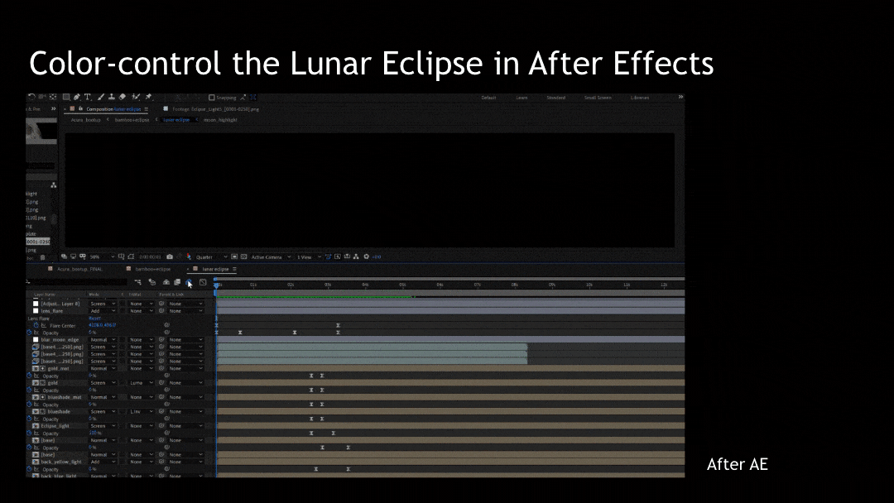Click the shy layers icon in timeline
The width and height of the screenshot is (894, 503).
click(166, 283)
